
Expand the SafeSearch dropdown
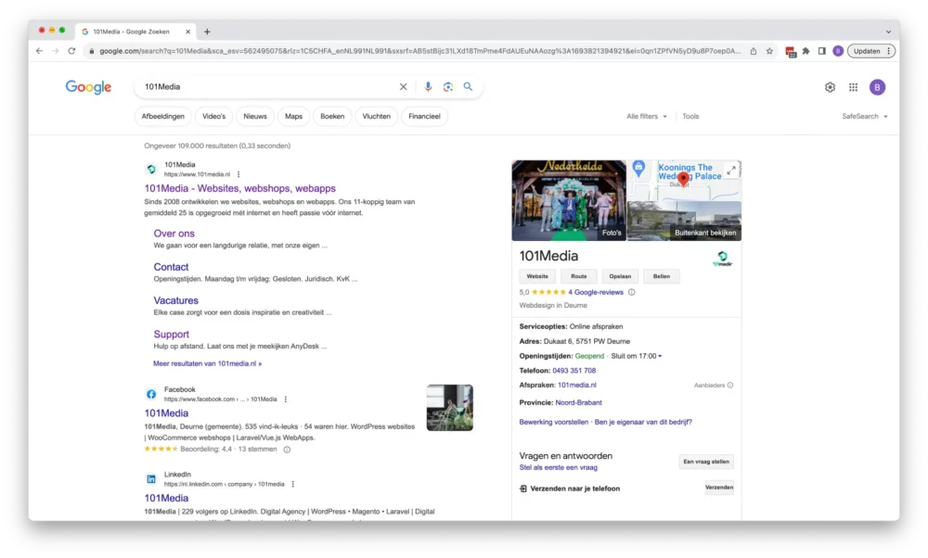point(865,117)
